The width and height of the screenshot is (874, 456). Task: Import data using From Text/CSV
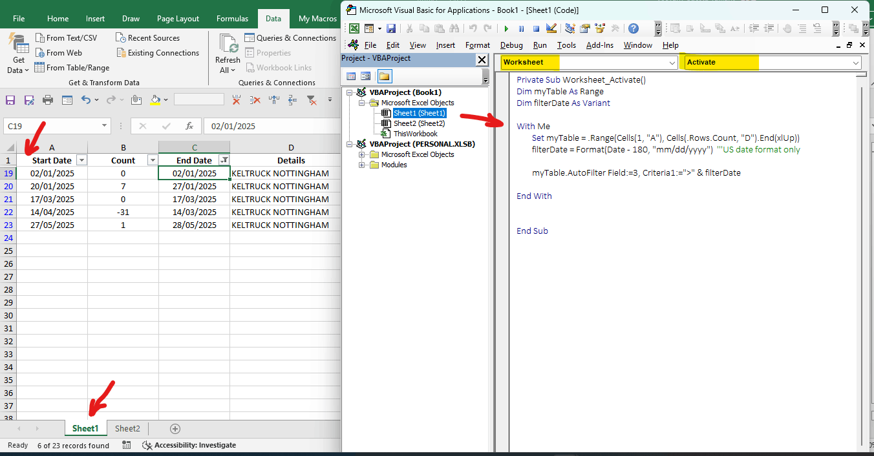66,38
